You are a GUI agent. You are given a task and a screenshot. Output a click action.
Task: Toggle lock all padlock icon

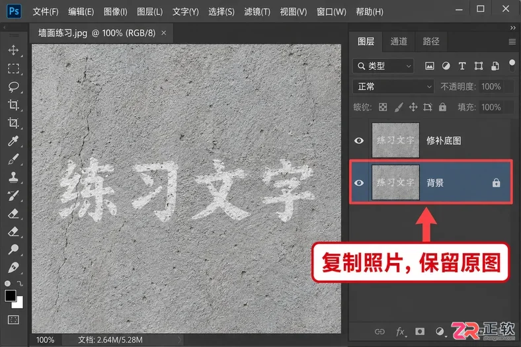(x=442, y=107)
